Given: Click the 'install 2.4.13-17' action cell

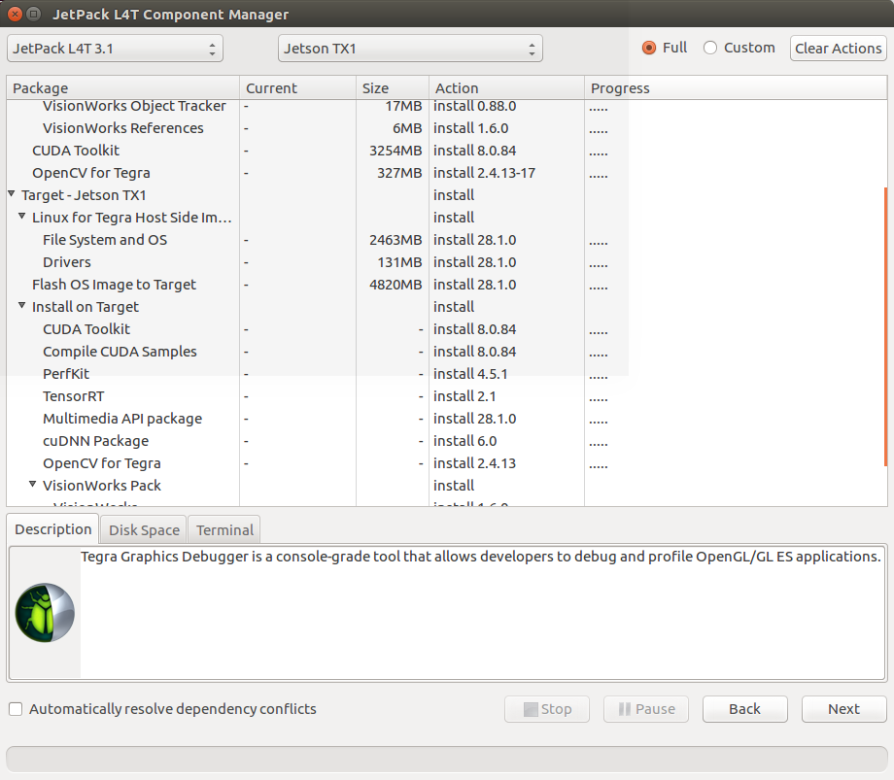Looking at the screenshot, I should [x=484, y=173].
